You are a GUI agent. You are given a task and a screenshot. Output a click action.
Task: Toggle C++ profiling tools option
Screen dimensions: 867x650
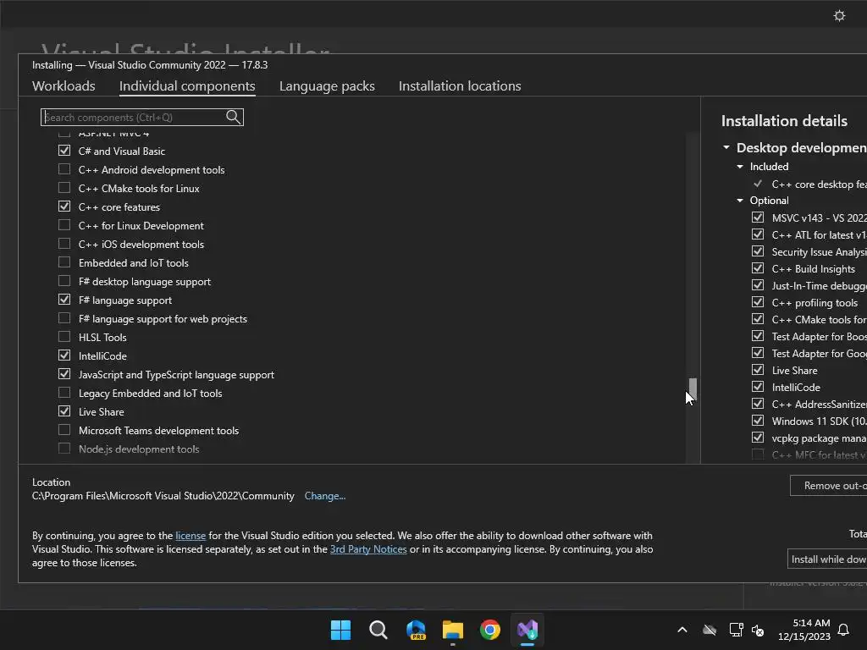tap(758, 302)
